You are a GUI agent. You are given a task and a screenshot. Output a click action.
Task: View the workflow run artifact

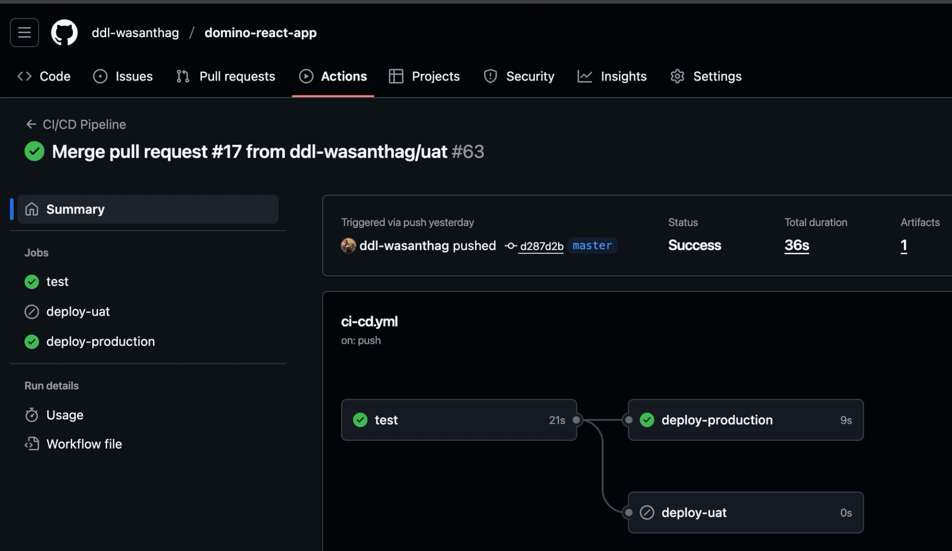tap(903, 245)
